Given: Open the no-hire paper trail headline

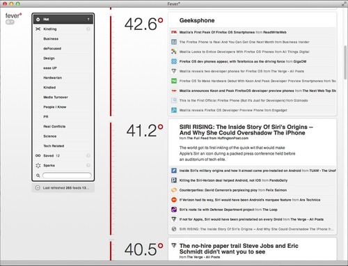Looking at the screenshot, I should (239, 249).
